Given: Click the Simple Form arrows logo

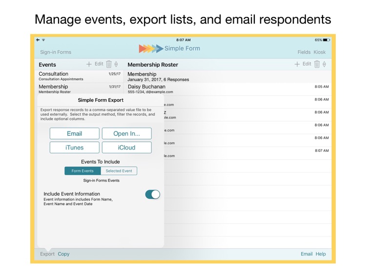Looking at the screenshot, I should (151, 48).
